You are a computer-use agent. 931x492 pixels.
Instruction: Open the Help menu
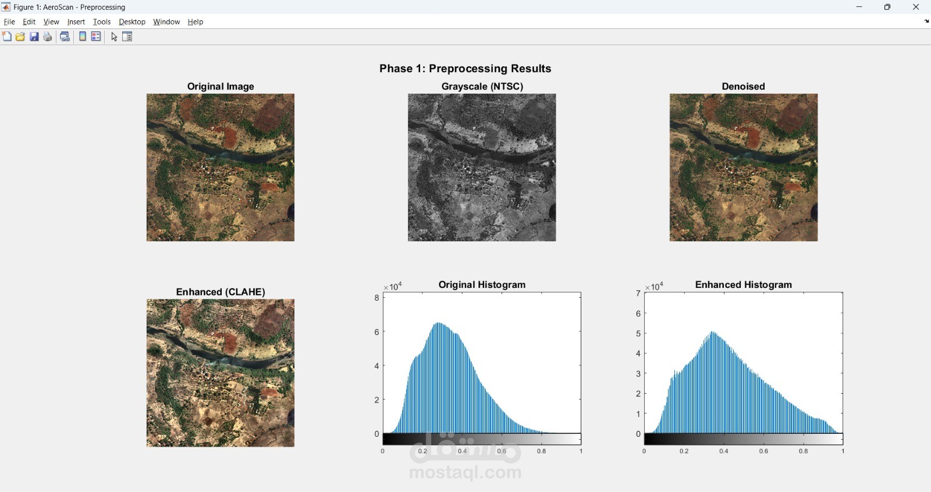point(196,22)
